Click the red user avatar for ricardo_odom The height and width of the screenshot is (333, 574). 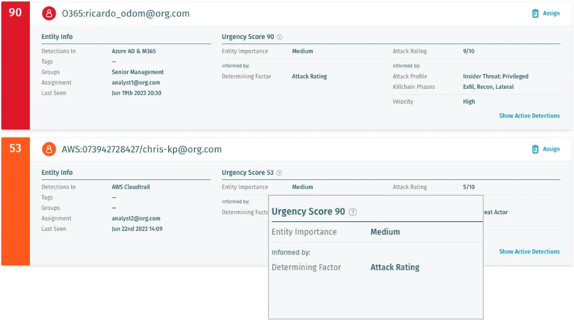49,13
